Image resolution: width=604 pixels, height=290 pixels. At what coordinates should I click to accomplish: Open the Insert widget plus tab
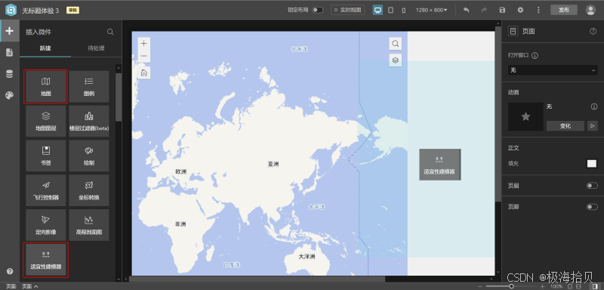coord(10,31)
